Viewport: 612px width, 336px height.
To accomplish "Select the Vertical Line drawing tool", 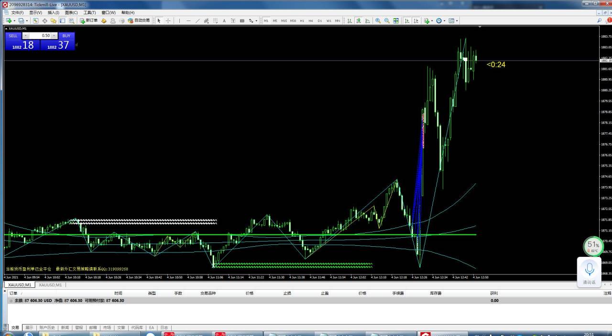I will click(179, 21).
